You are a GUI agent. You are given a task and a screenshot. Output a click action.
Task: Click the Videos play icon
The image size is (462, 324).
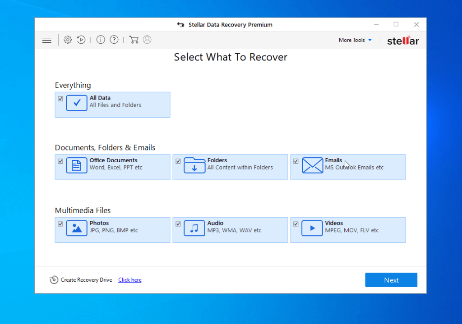[x=312, y=228]
